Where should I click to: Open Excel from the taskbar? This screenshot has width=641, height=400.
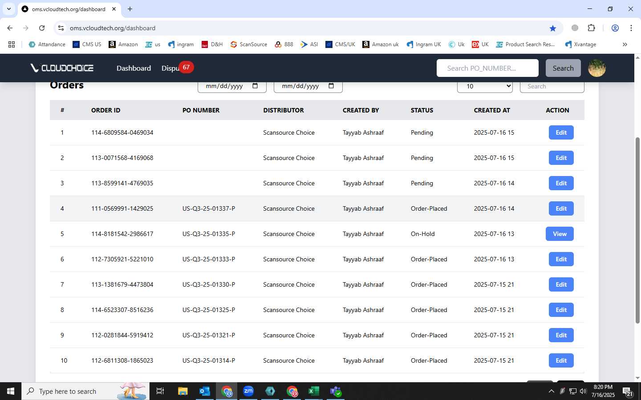[x=314, y=391]
